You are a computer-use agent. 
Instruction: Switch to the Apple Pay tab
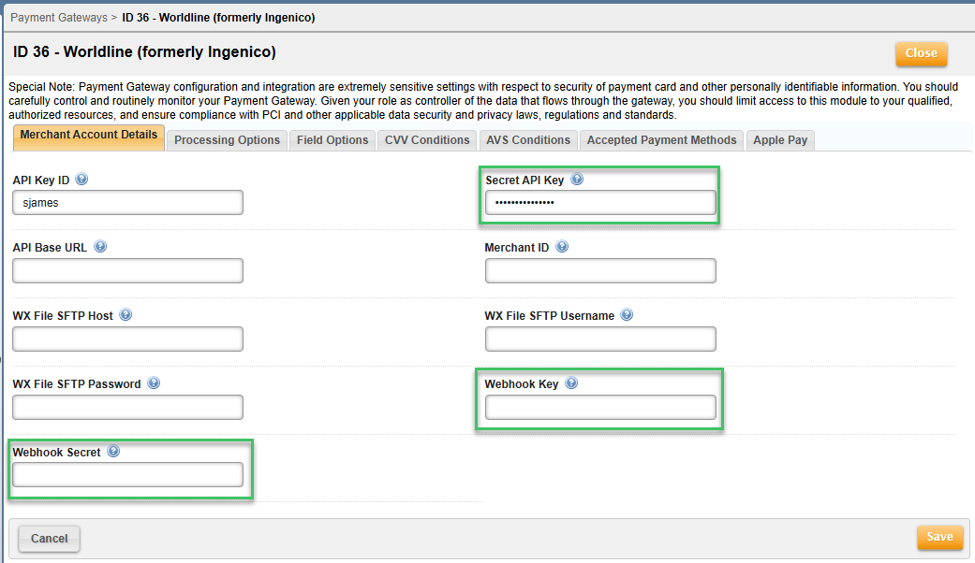click(x=780, y=140)
